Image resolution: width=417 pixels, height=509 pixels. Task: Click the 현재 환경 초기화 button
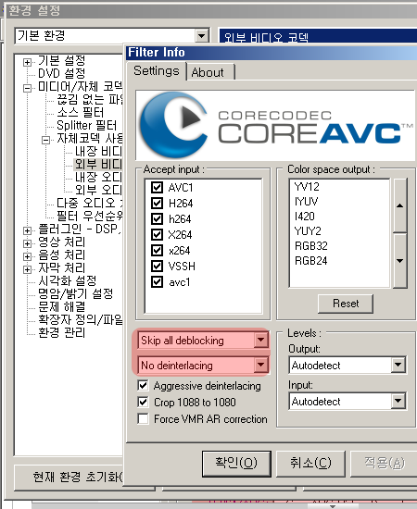pos(78,478)
